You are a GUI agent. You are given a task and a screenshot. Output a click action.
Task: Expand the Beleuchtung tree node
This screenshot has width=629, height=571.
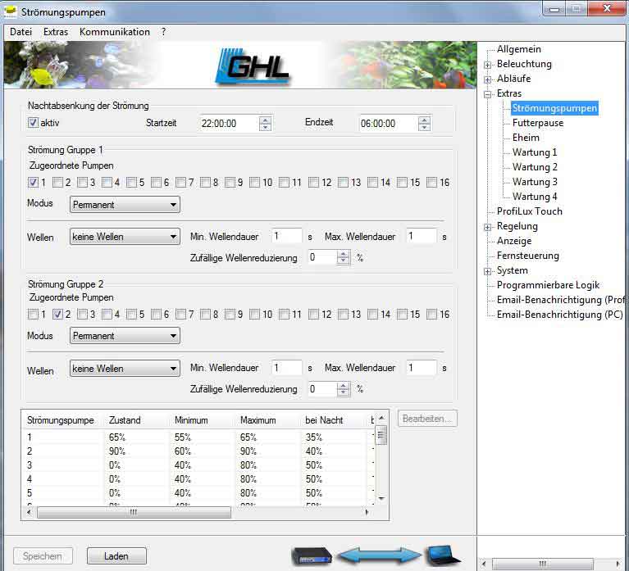tap(488, 65)
